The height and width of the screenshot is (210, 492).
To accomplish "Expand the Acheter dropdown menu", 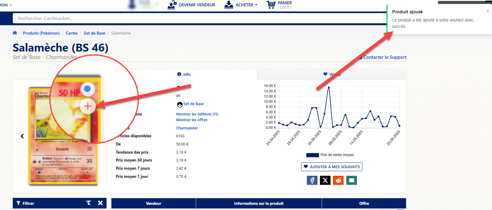I will point(241,5).
